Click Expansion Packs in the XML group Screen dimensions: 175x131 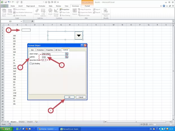(x=85, y=12)
